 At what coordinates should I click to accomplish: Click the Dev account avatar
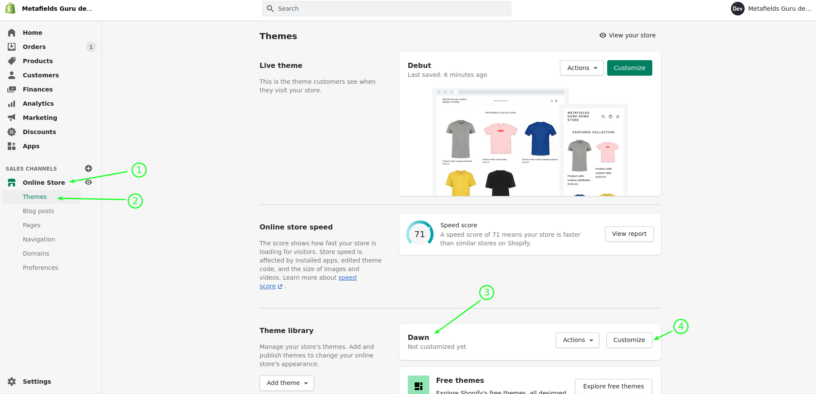tap(738, 9)
